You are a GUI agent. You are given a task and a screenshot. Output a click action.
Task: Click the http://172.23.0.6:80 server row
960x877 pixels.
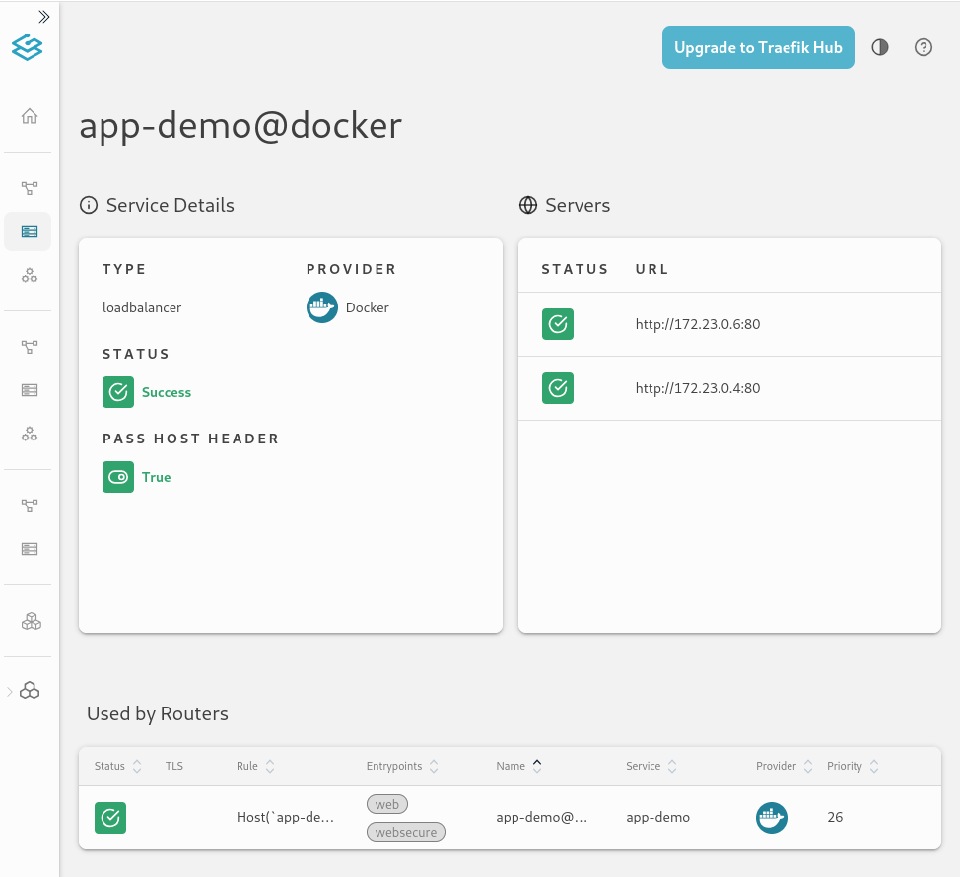[x=698, y=324]
